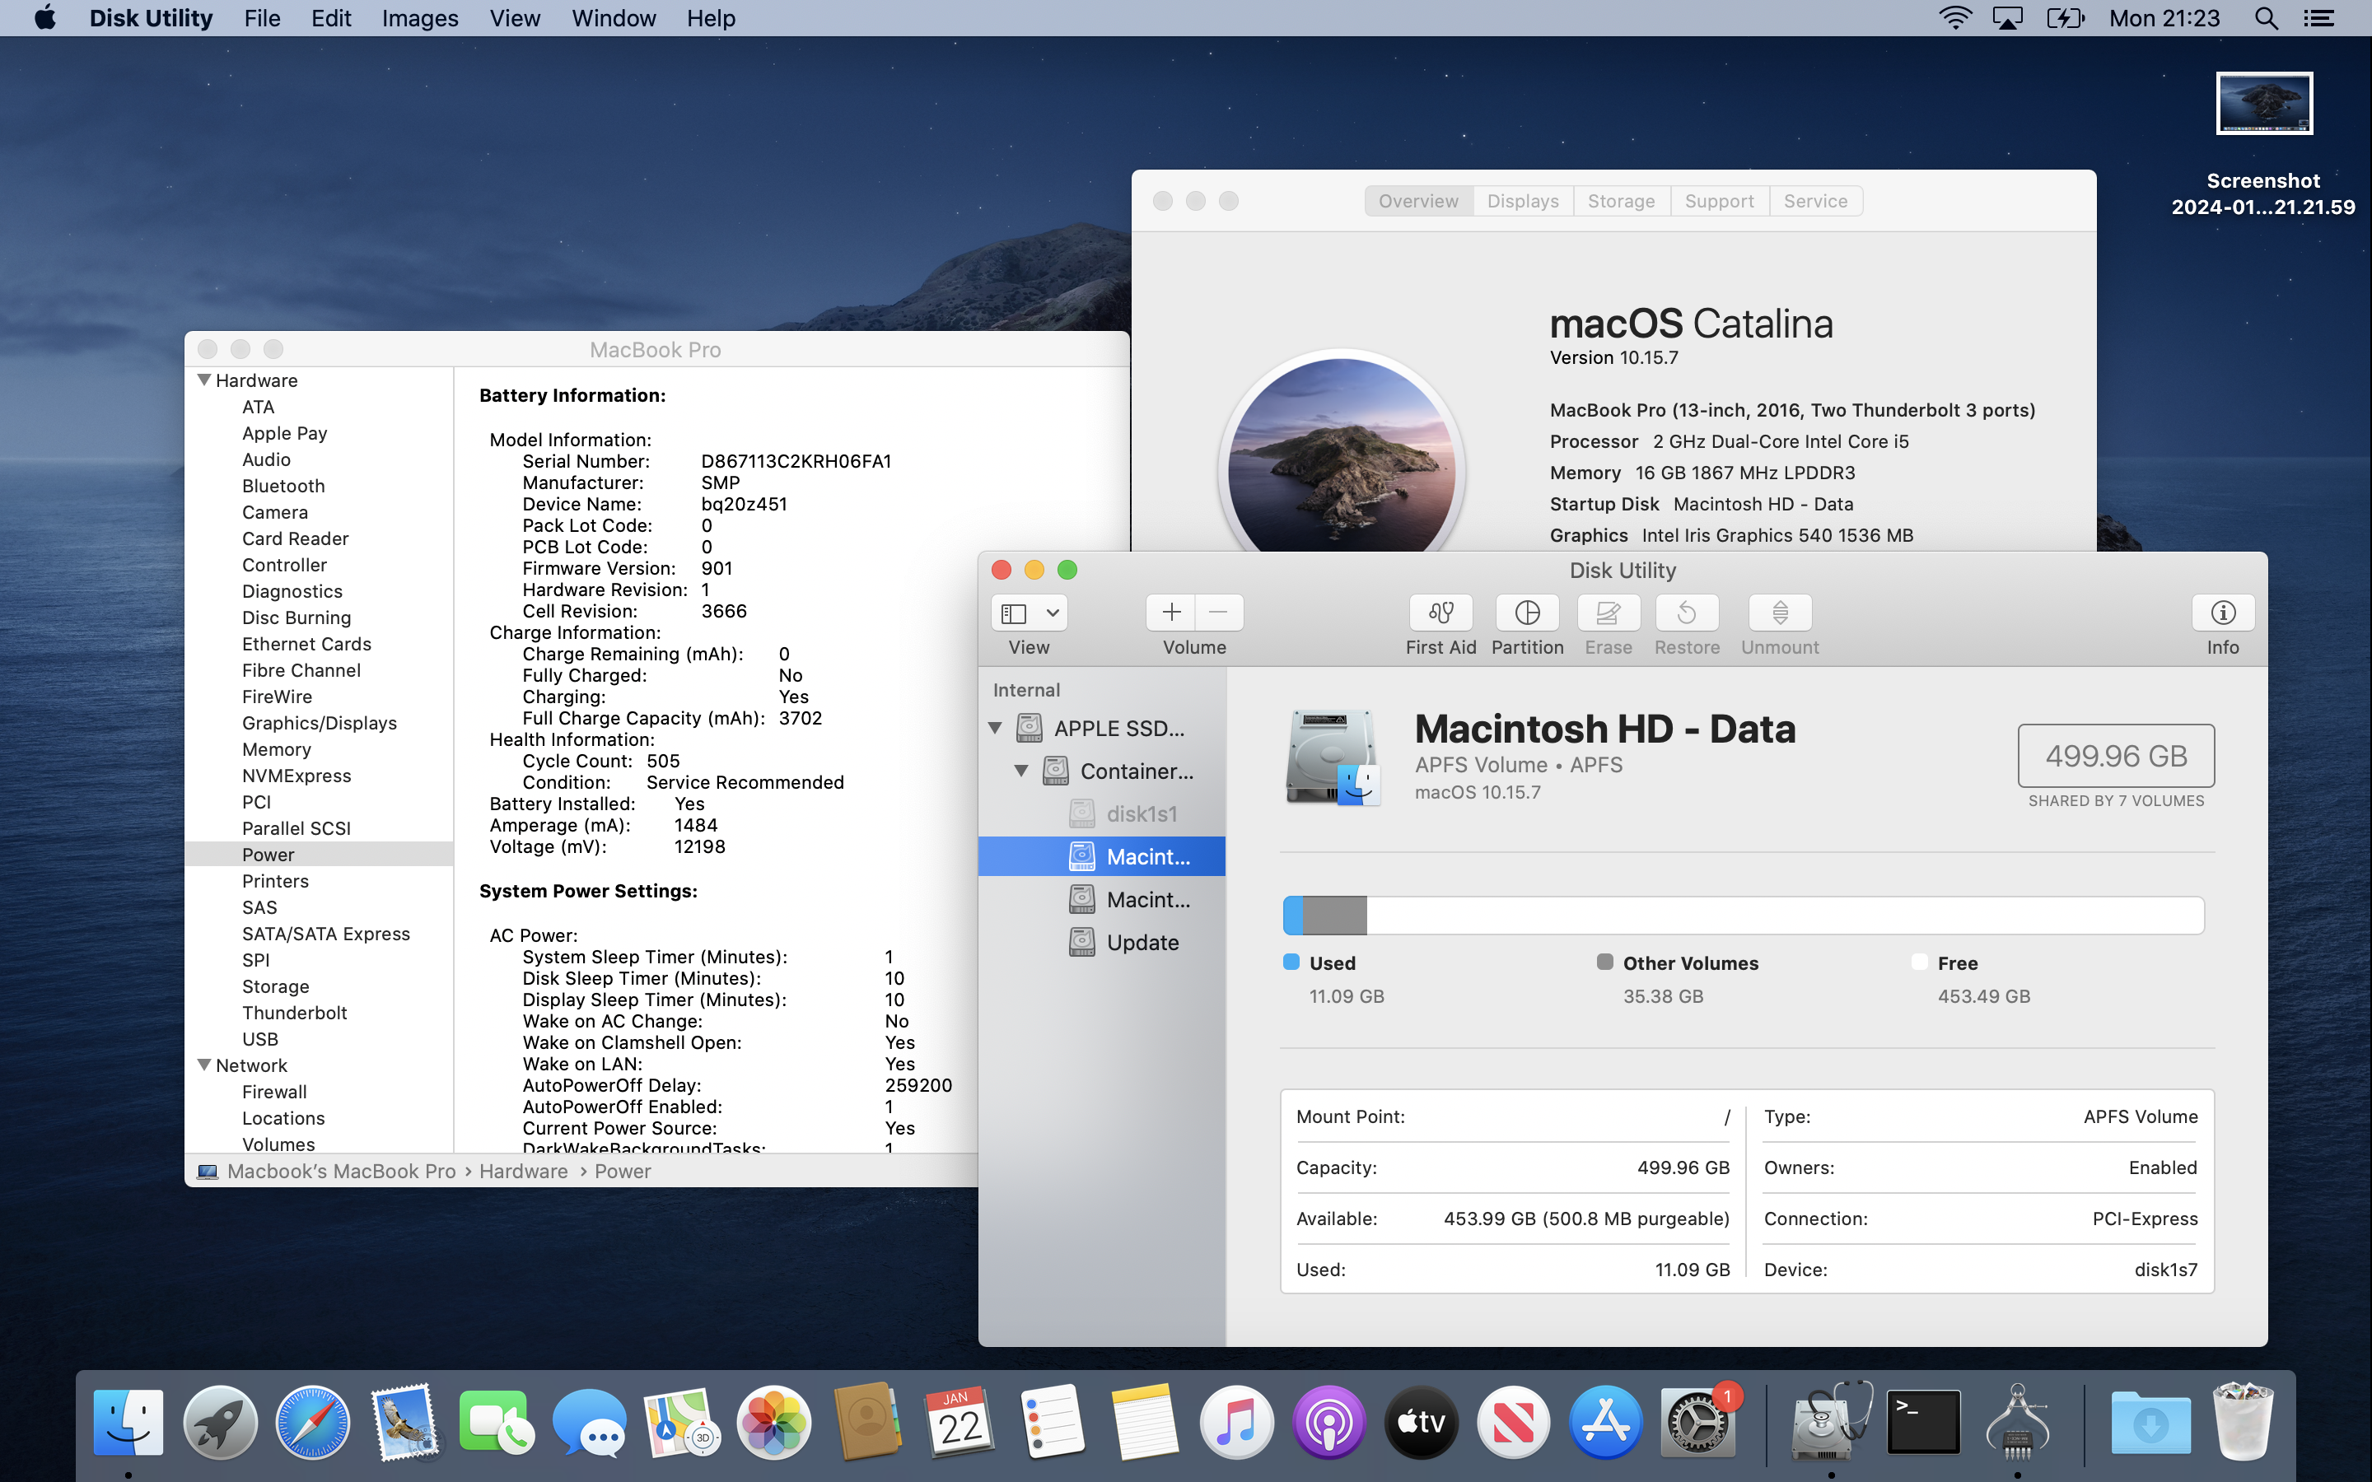2372x1482 pixels.
Task: Select the Update volume in sidebar
Action: [1102, 942]
